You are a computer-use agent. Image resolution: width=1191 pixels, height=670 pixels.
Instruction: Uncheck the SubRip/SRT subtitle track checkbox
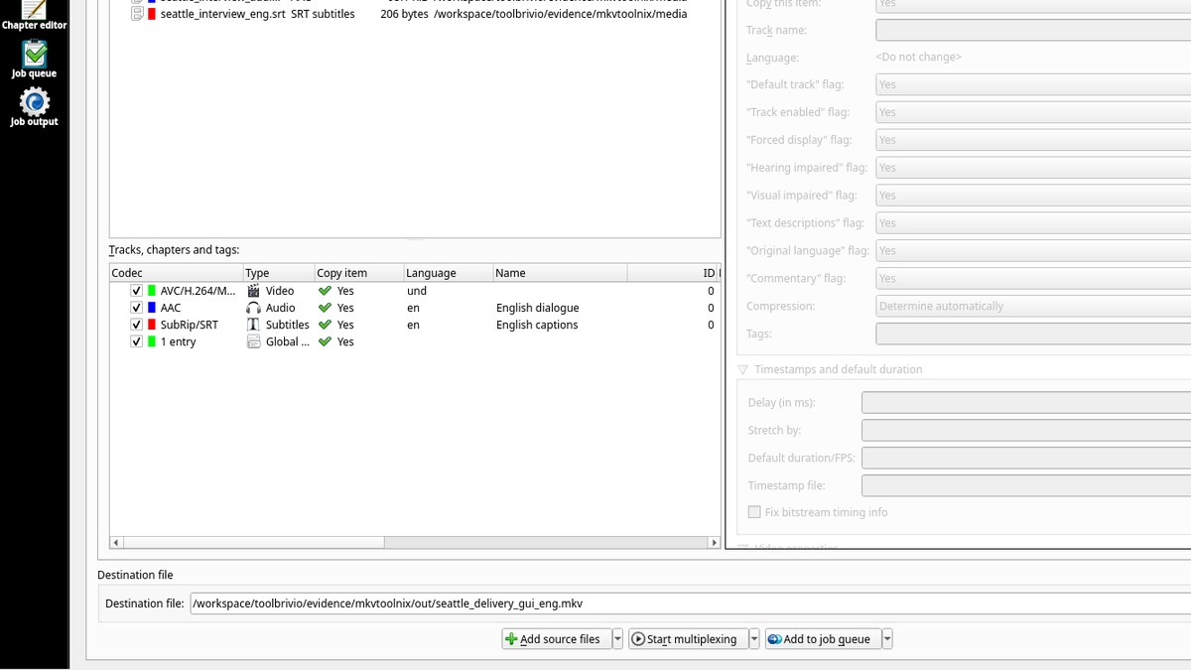point(137,325)
